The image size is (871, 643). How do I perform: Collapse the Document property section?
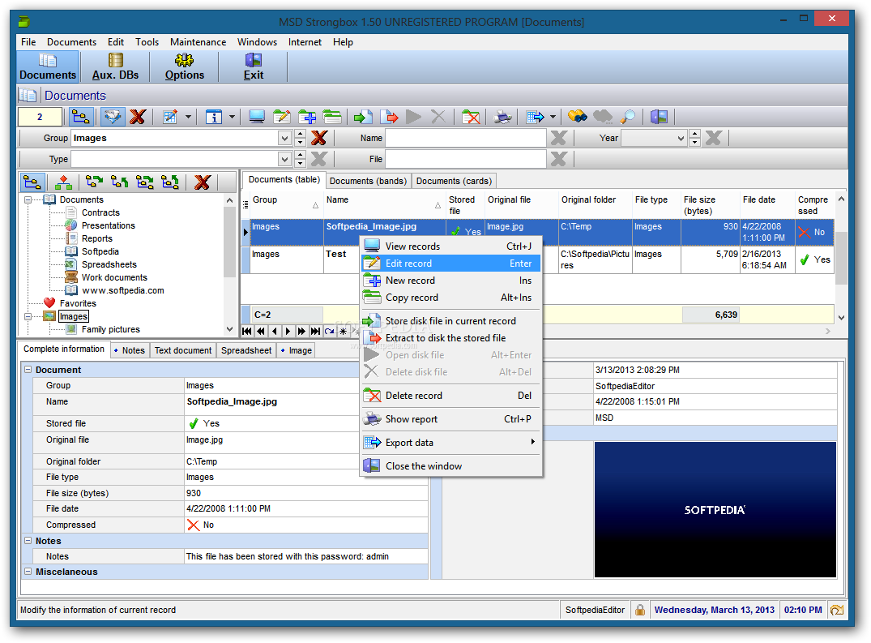pyautogui.click(x=28, y=370)
